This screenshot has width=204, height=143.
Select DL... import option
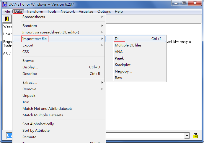[x=136, y=39]
